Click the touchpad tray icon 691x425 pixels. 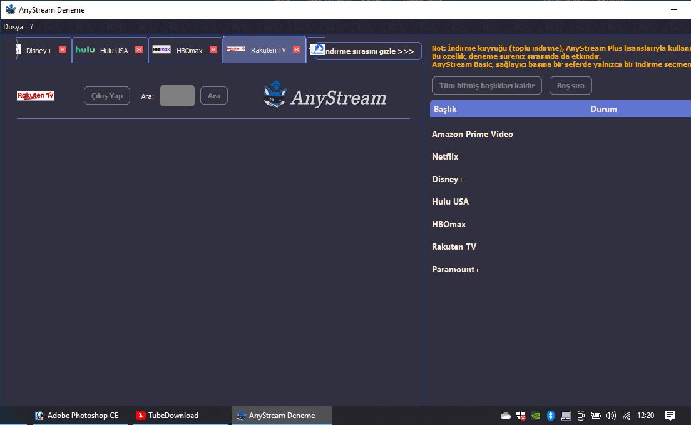[x=565, y=416]
